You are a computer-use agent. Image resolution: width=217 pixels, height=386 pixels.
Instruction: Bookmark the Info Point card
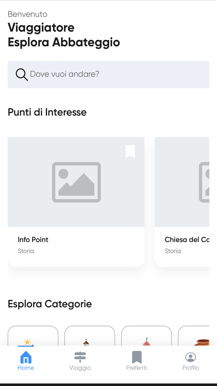pyautogui.click(x=130, y=151)
